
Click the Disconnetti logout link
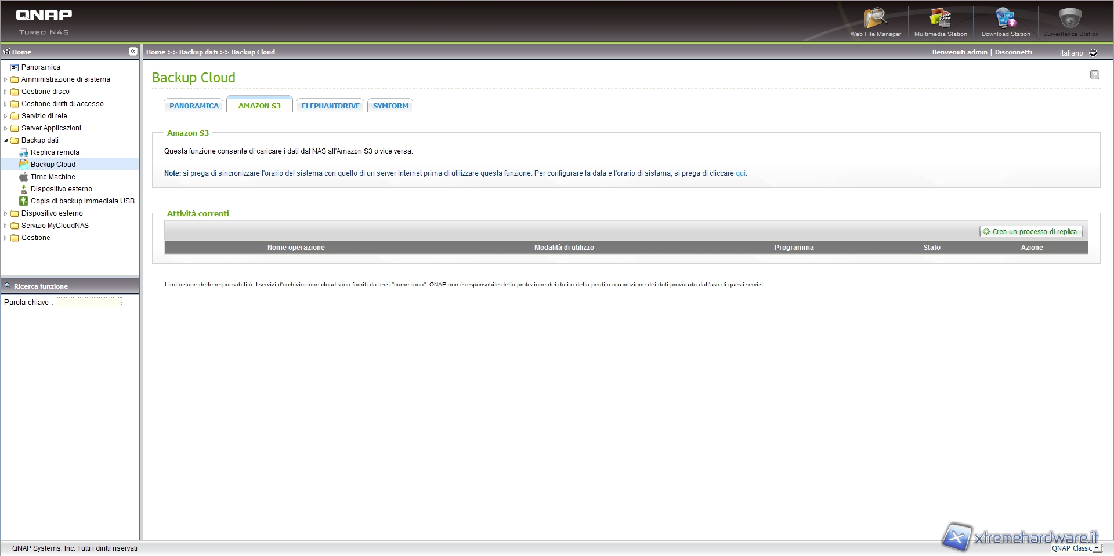point(1013,52)
